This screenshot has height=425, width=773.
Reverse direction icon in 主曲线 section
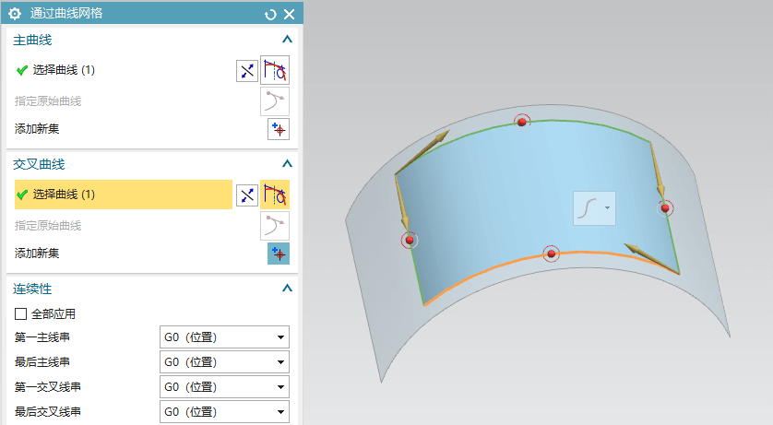(x=247, y=71)
